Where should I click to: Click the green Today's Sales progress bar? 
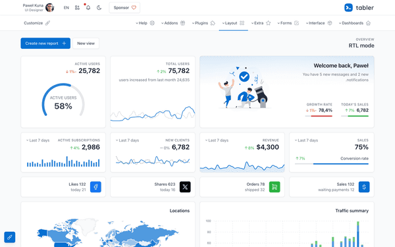(x=355, y=116)
